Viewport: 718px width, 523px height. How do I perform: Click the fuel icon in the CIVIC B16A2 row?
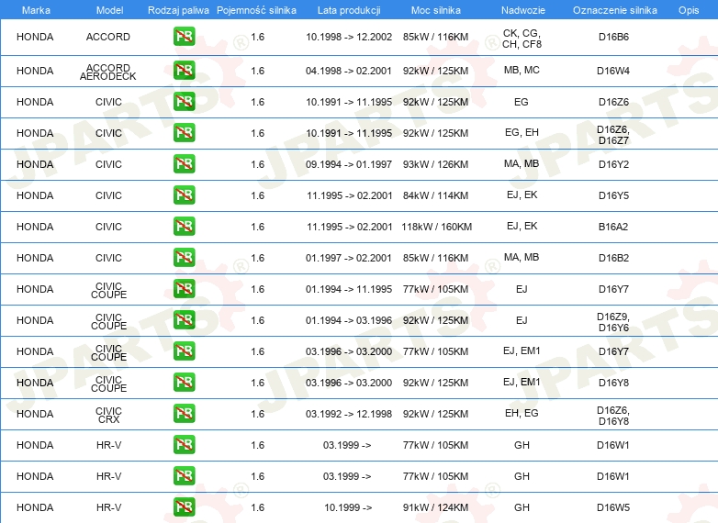point(184,227)
